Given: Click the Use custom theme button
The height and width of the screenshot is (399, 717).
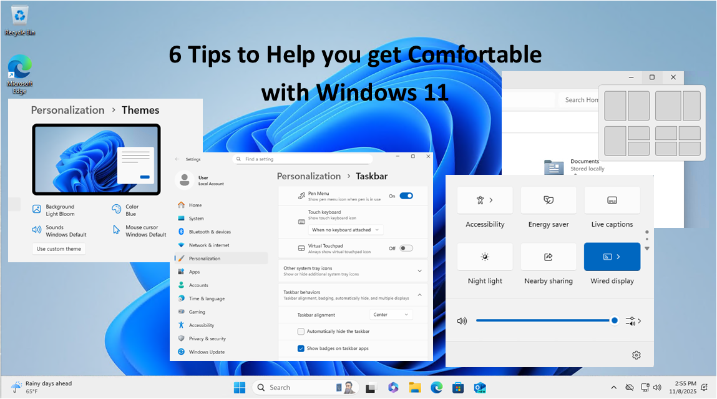Looking at the screenshot, I should click(x=59, y=249).
